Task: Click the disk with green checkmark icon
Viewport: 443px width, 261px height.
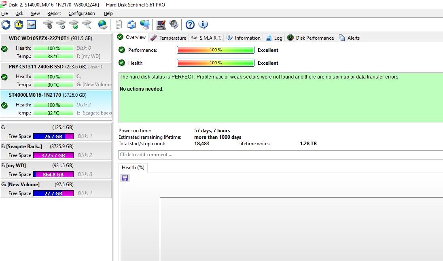Action: [74, 25]
